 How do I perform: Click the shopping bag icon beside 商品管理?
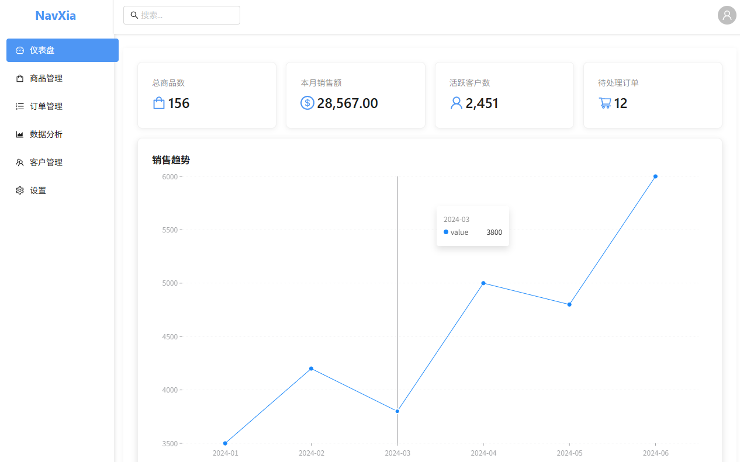click(x=20, y=78)
